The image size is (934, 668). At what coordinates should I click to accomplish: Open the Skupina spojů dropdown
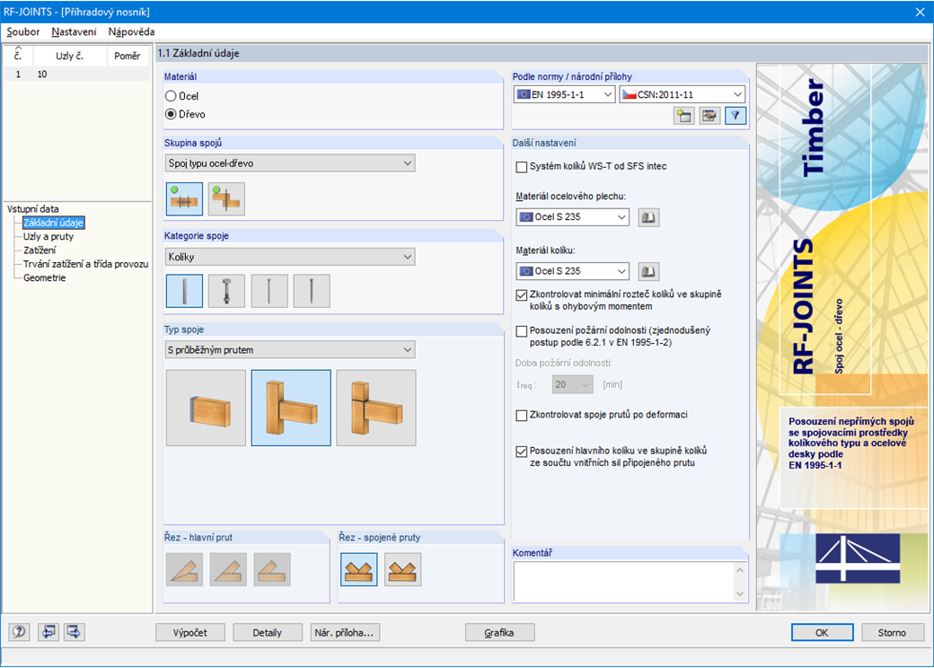(289, 163)
